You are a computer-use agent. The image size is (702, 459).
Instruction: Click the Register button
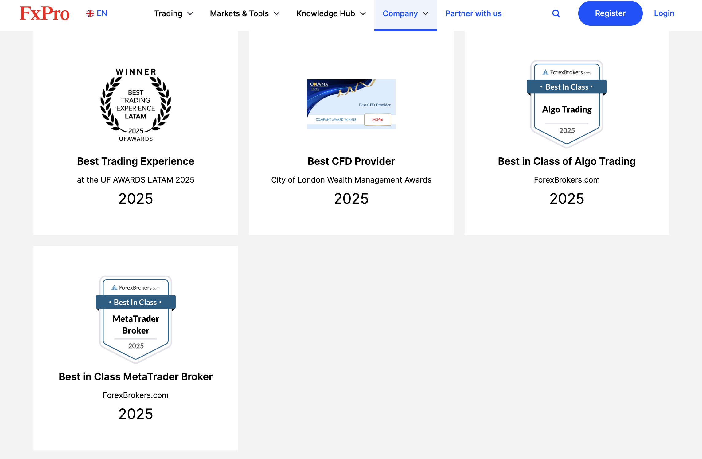tap(610, 13)
